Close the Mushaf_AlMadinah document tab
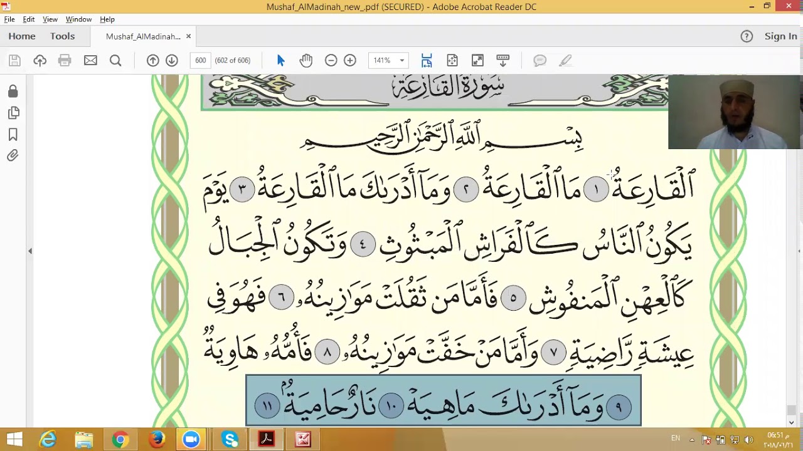This screenshot has height=451, width=803. pyautogui.click(x=188, y=36)
